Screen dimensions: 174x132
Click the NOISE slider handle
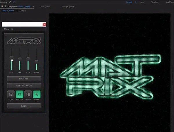coord(37,62)
